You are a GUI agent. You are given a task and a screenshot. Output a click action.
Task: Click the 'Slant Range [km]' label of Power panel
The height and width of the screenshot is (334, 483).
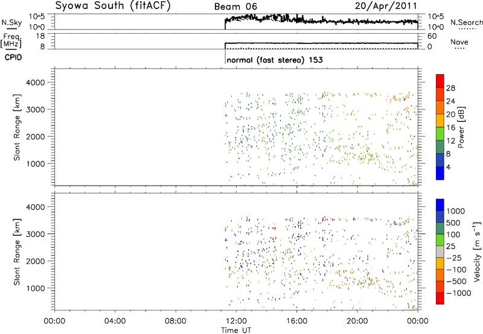17,127
